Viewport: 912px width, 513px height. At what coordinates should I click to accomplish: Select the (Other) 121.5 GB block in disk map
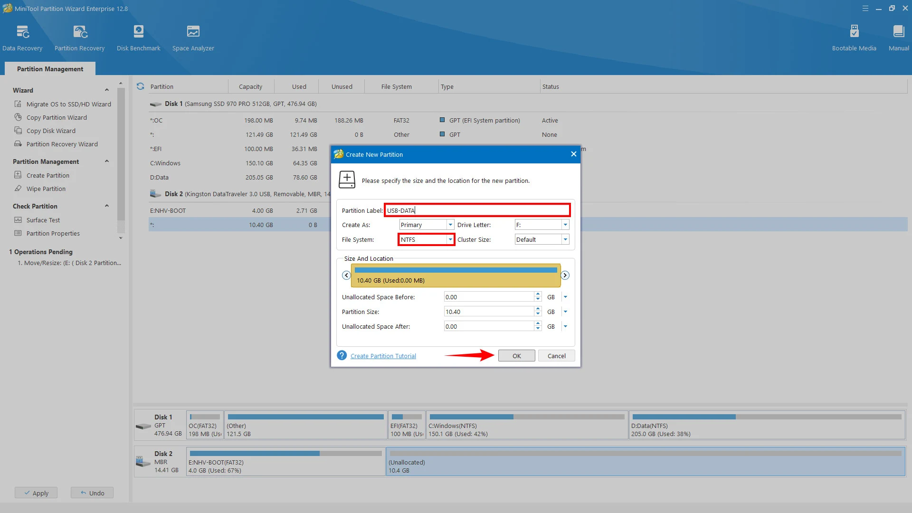[305, 425]
